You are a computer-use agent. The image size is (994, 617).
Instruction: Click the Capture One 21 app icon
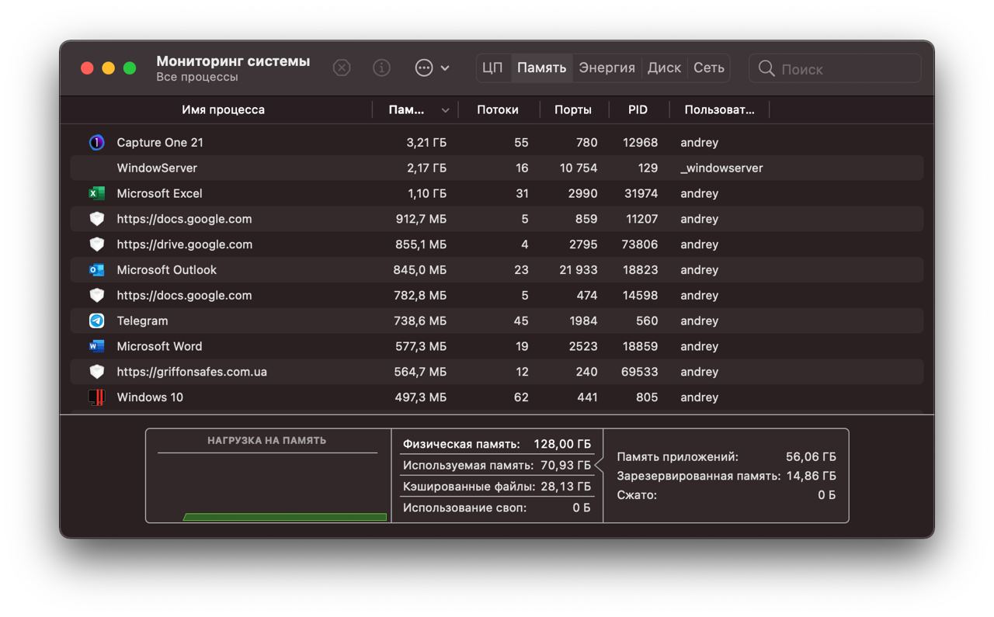coord(96,143)
